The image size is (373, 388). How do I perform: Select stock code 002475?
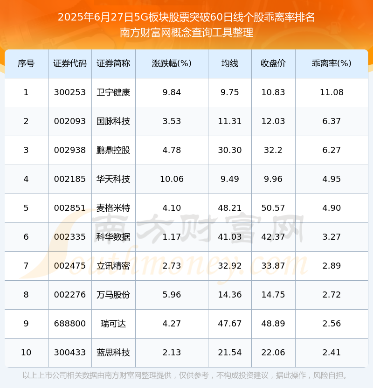point(70,266)
